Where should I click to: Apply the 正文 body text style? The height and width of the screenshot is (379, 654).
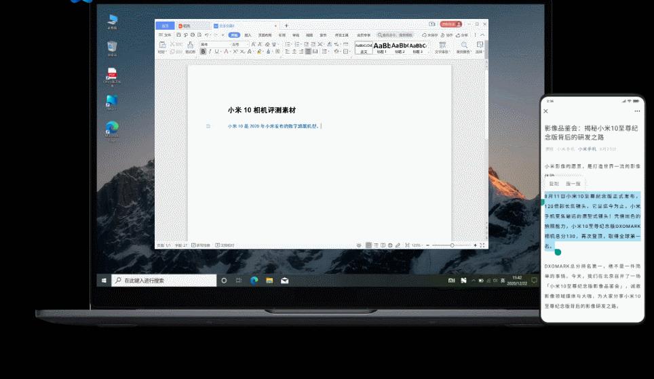(x=364, y=48)
